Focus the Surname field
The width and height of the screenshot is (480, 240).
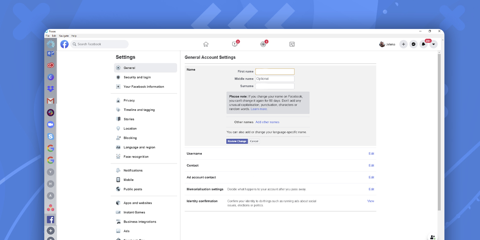tap(275, 86)
